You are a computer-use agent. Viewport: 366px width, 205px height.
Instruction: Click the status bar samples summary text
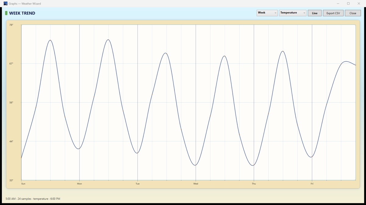click(x=33, y=199)
